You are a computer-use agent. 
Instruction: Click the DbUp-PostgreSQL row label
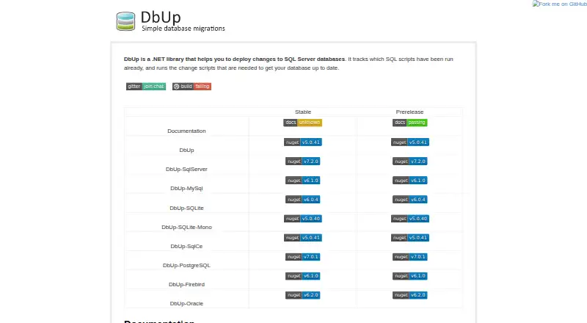pyautogui.click(x=186, y=265)
